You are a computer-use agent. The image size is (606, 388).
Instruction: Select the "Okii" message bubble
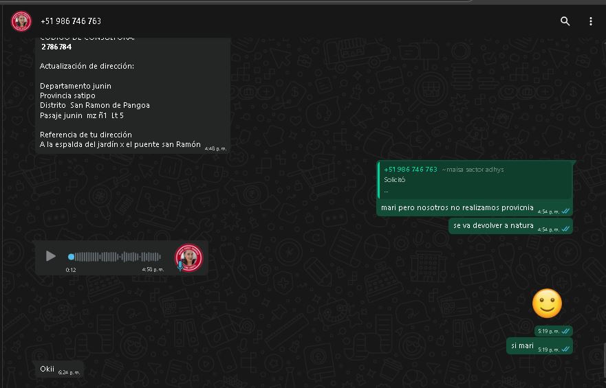[47, 369]
